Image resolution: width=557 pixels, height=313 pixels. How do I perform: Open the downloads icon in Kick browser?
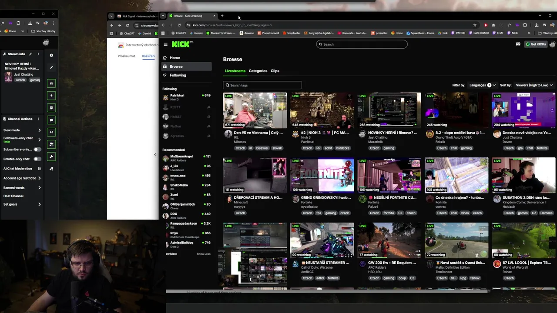(x=537, y=25)
